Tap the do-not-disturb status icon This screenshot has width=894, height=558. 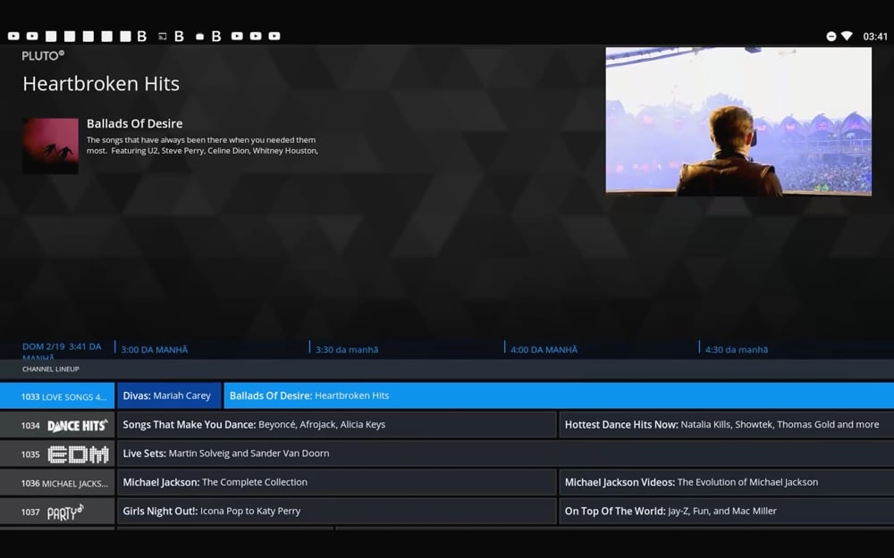831,37
